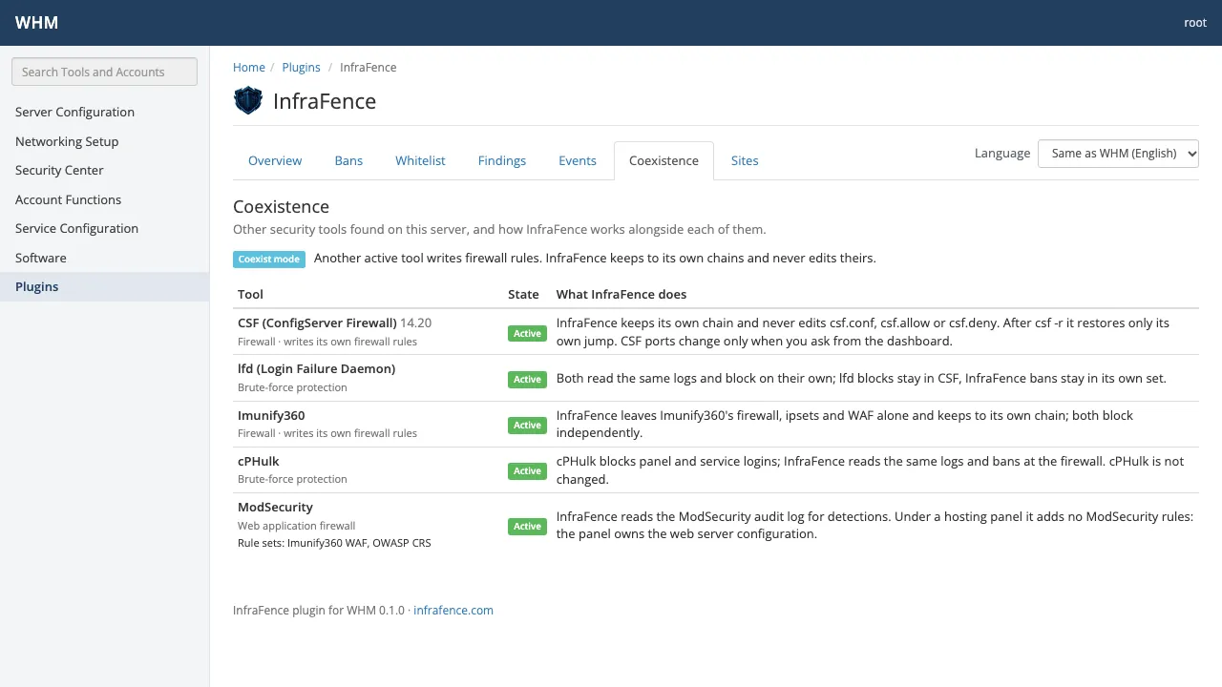1222x687 pixels.
Task: Visit the infrafence.com footer link
Action: [x=453, y=611]
